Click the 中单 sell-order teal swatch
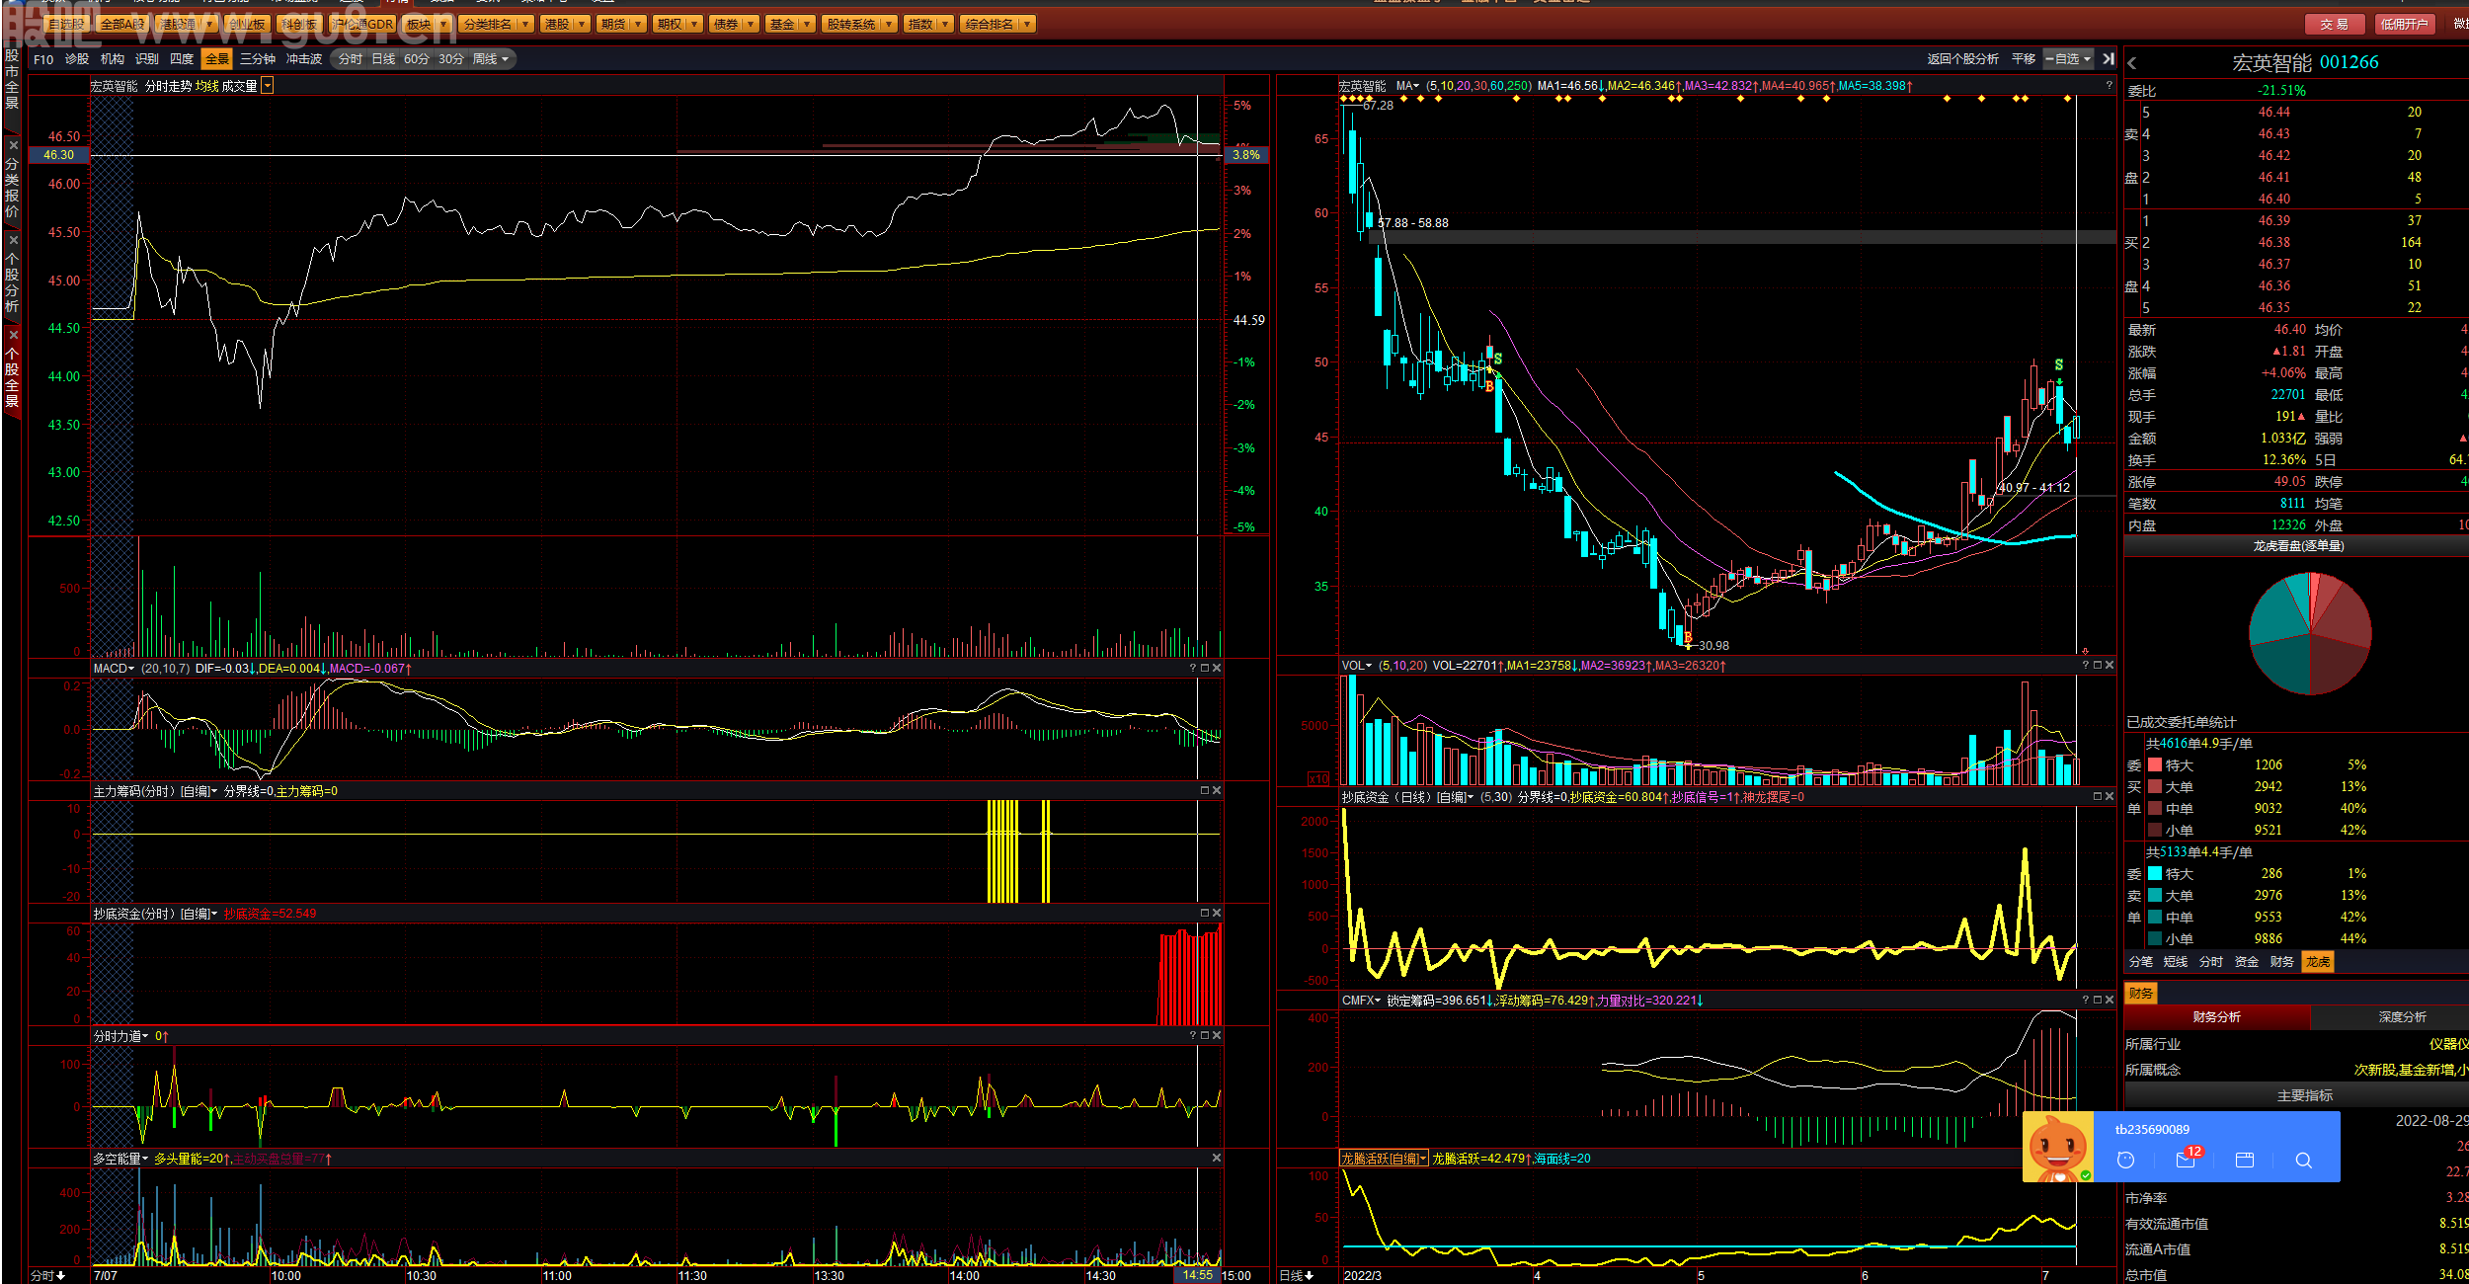 [x=2155, y=917]
